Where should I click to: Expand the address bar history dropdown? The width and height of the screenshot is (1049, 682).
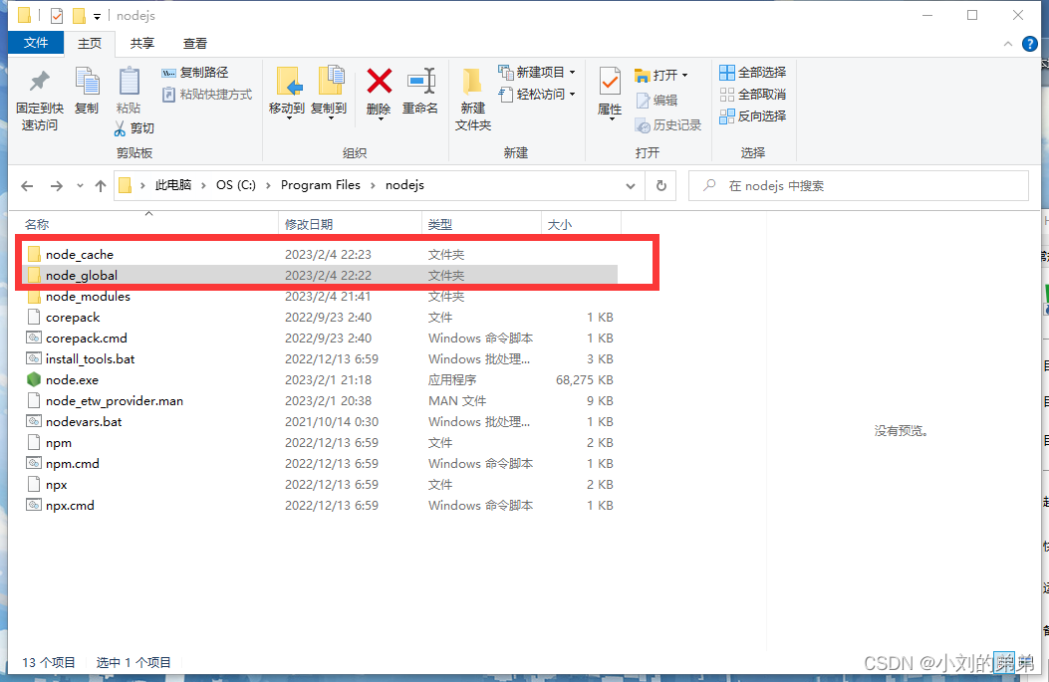[631, 186]
